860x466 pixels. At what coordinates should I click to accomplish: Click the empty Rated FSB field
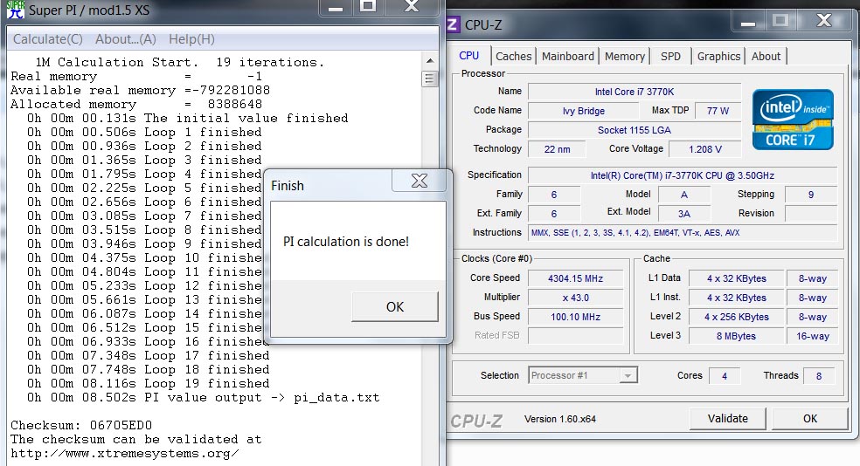tap(575, 336)
